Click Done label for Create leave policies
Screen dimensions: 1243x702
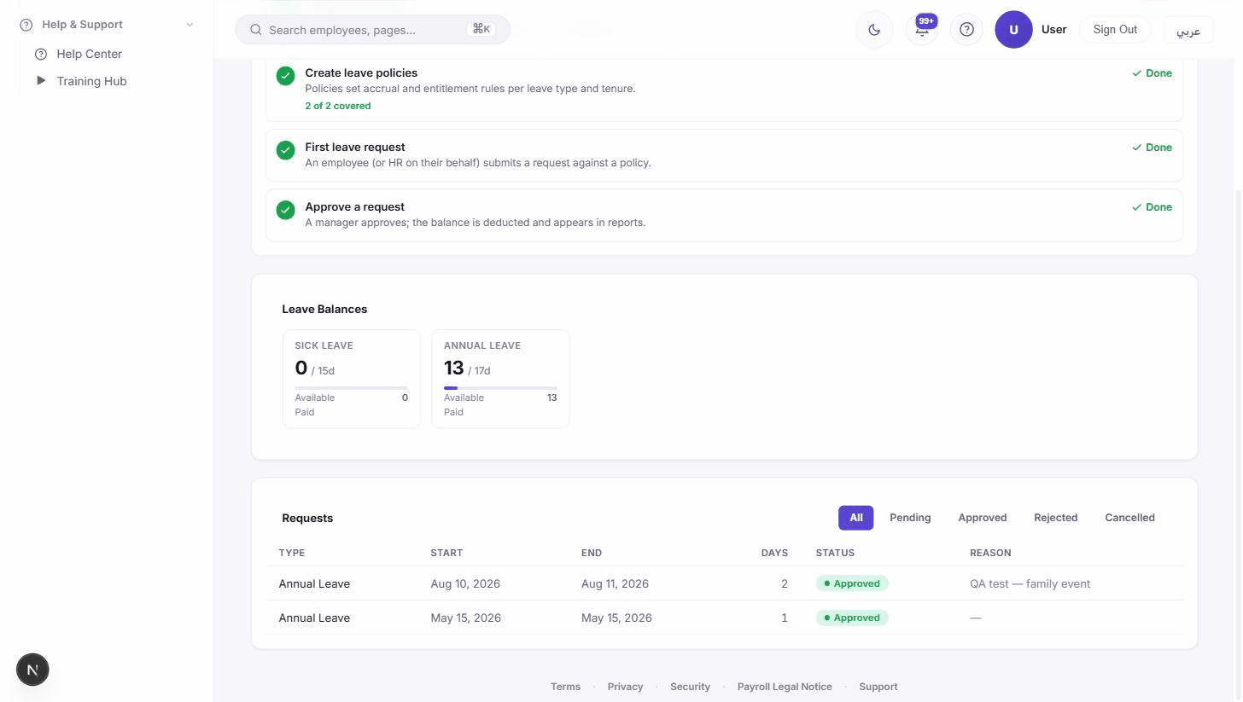(1152, 73)
